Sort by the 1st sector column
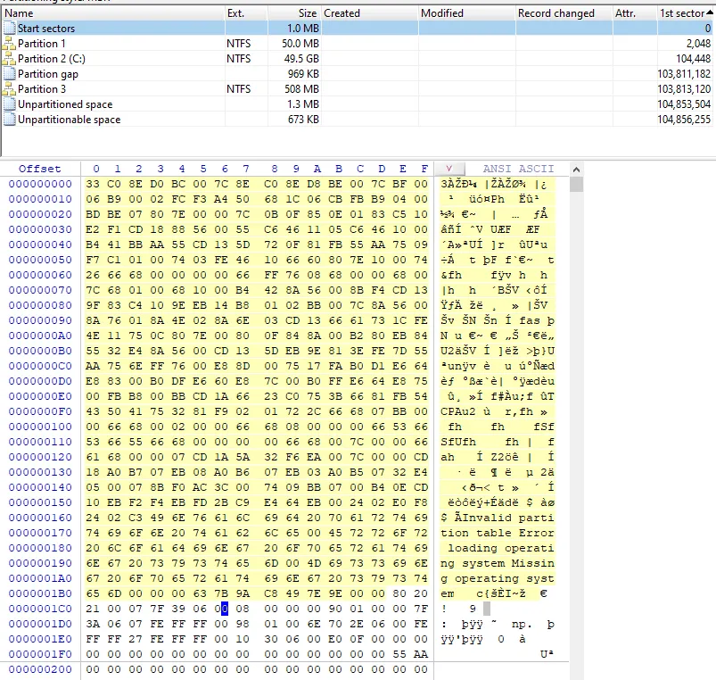The height and width of the screenshot is (680, 716). point(681,13)
